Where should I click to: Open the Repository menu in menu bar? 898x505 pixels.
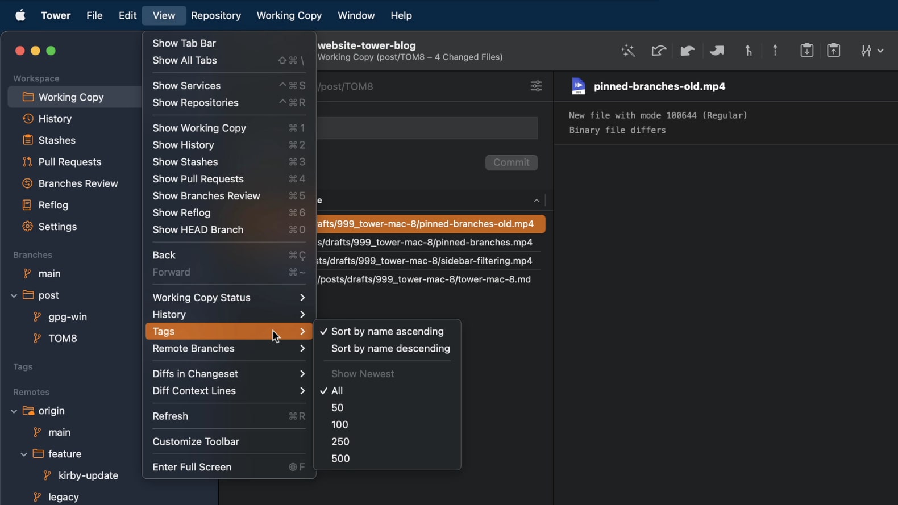(x=216, y=16)
